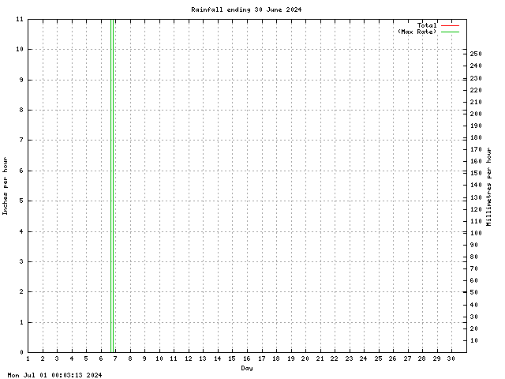
Task: Click right axis value 150
Action: pos(476,173)
